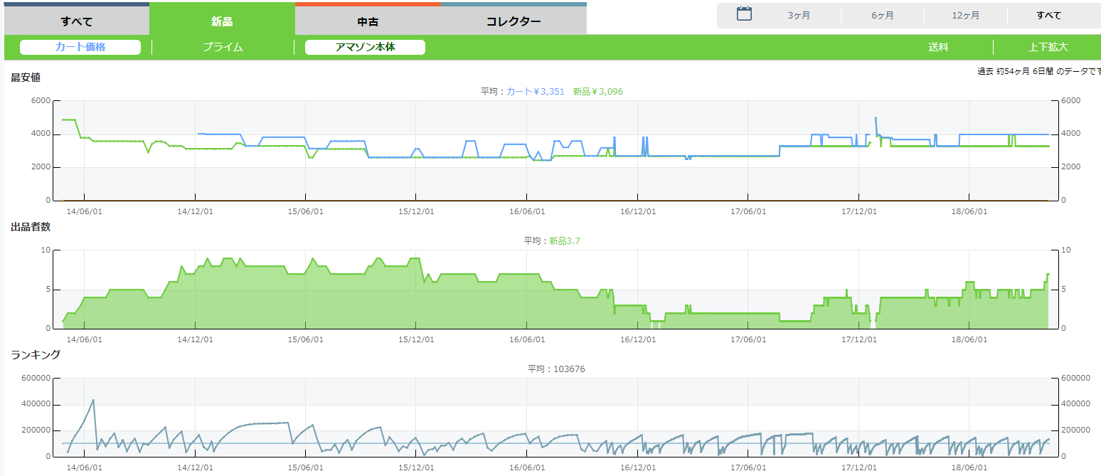Pick すべて in the period selector
The image size is (1101, 476).
(x=1048, y=16)
